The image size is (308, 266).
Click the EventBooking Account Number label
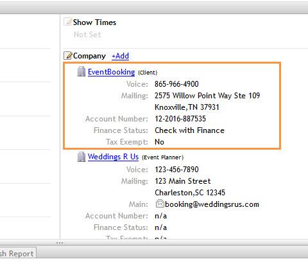pos(117,119)
